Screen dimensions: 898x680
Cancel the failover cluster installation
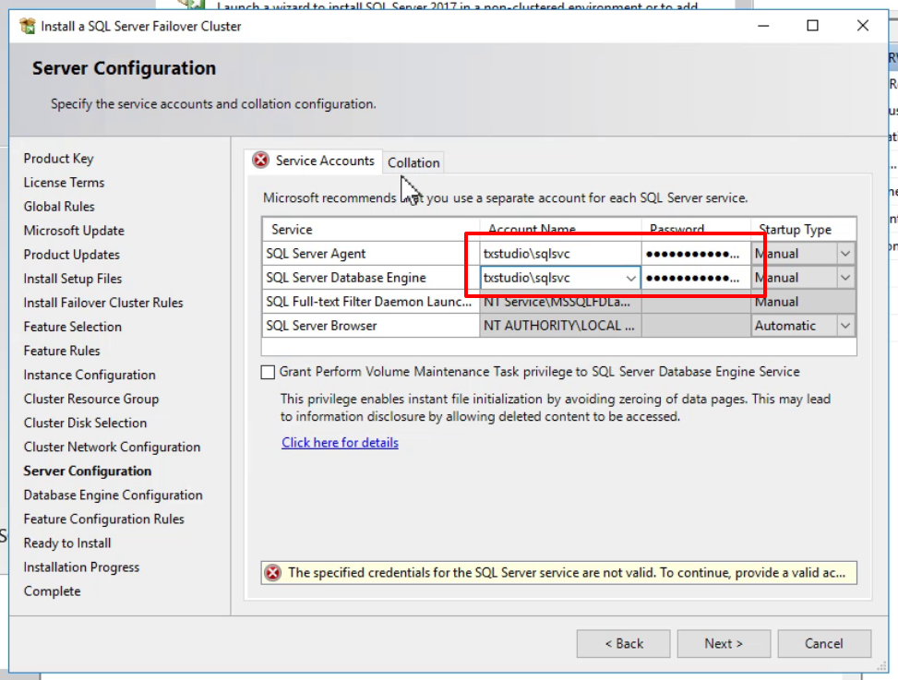[x=824, y=644]
